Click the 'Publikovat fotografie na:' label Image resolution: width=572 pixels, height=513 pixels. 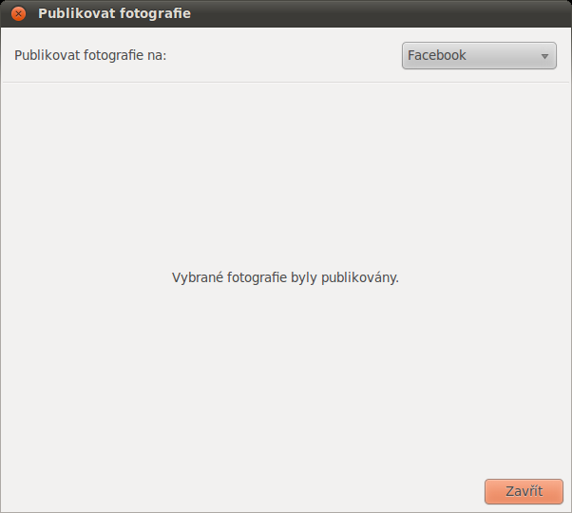tap(90, 55)
